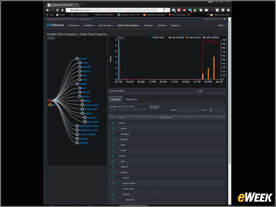Open the Insider Risk Analysis dropdown
The image size is (276, 207).
tap(129, 25)
